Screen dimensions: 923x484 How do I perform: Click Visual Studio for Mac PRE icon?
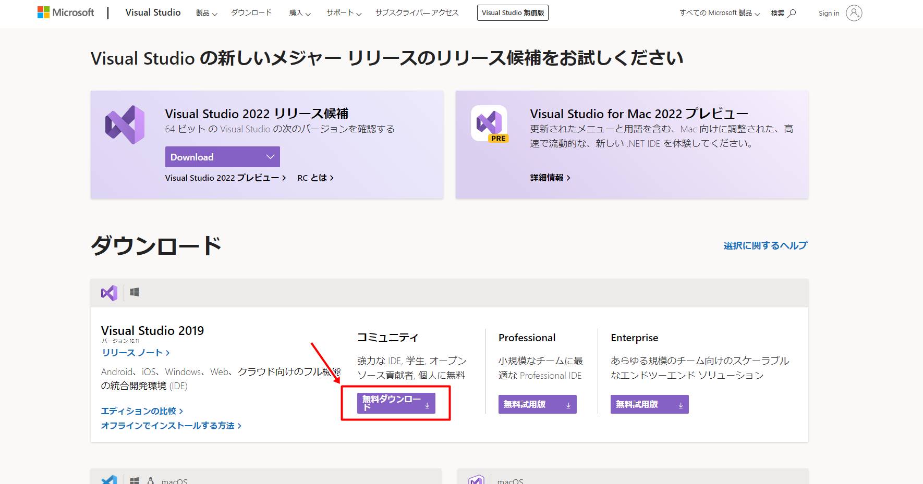(490, 124)
